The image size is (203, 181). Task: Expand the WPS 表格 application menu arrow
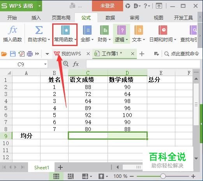(x=39, y=6)
